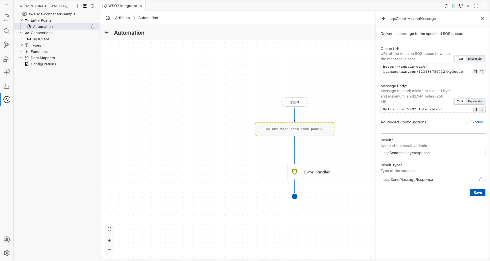Switch Queue Url to Expression mode
The height and width of the screenshot is (261, 490).
point(475,59)
